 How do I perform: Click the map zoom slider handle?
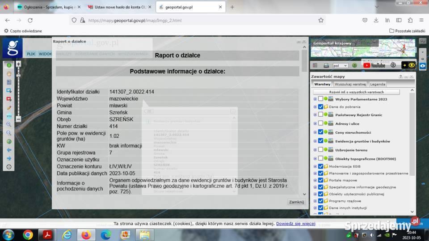(x=18, y=76)
